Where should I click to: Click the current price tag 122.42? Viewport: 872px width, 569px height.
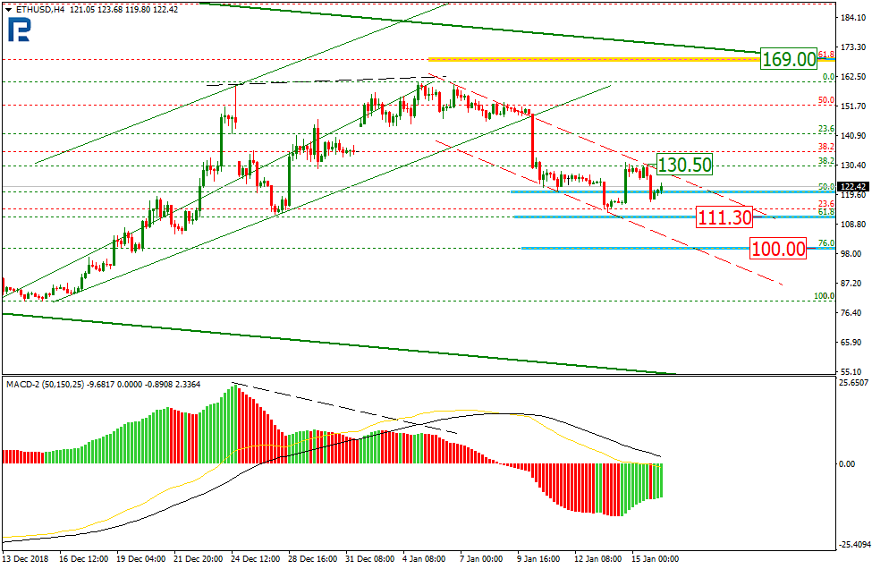point(856,186)
